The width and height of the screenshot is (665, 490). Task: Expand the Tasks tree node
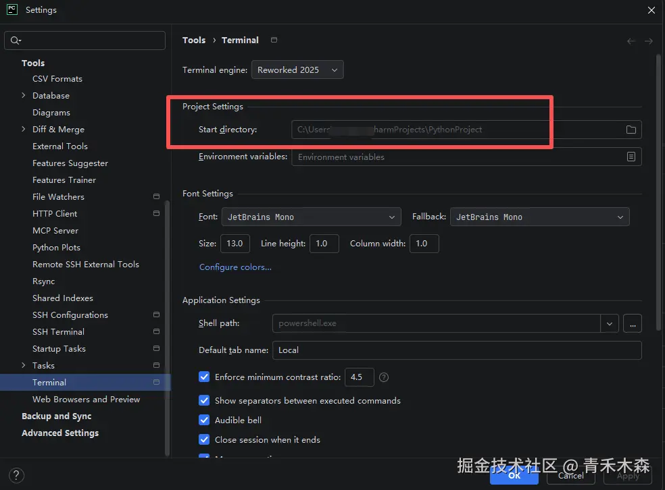pos(24,365)
